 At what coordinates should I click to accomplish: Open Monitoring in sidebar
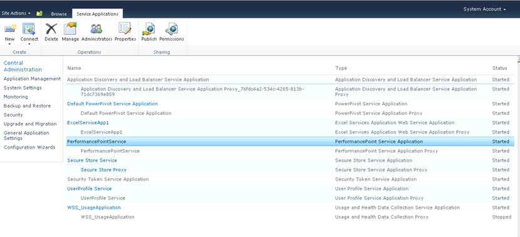pyautogui.click(x=16, y=97)
